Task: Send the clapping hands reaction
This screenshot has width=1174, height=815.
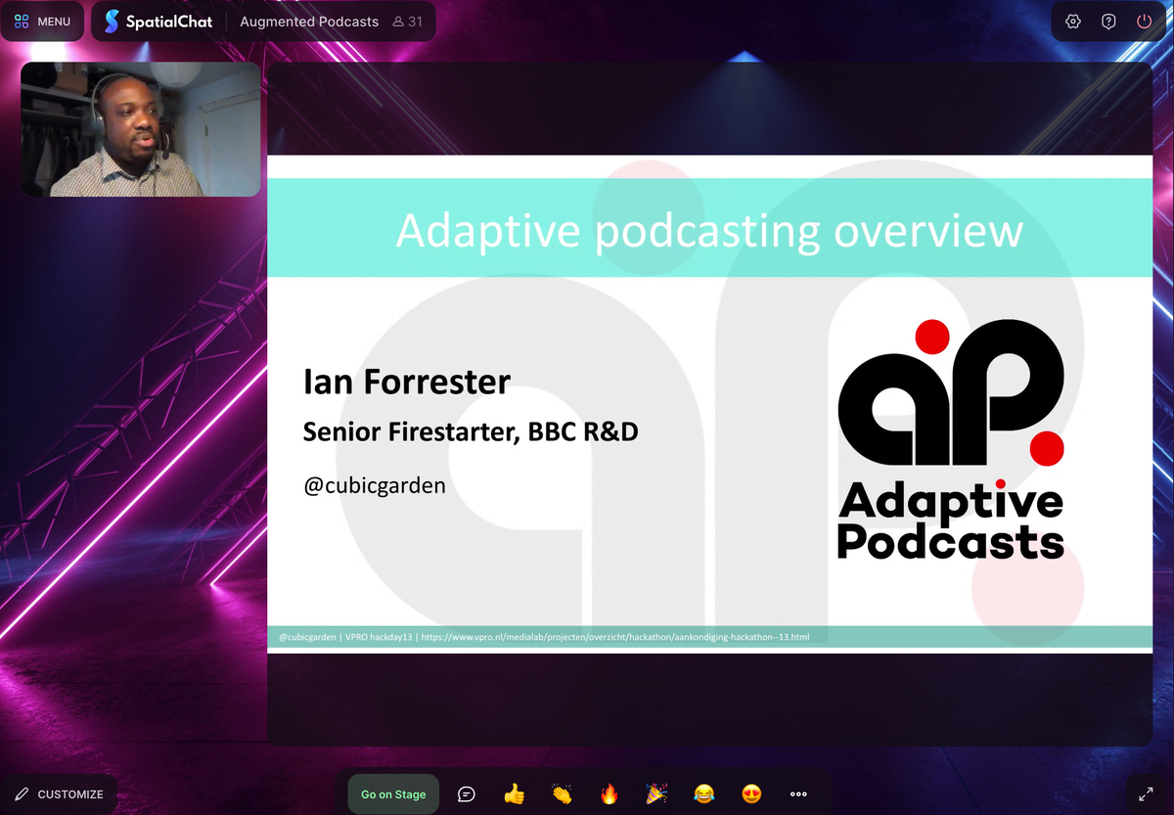Action: (x=562, y=793)
